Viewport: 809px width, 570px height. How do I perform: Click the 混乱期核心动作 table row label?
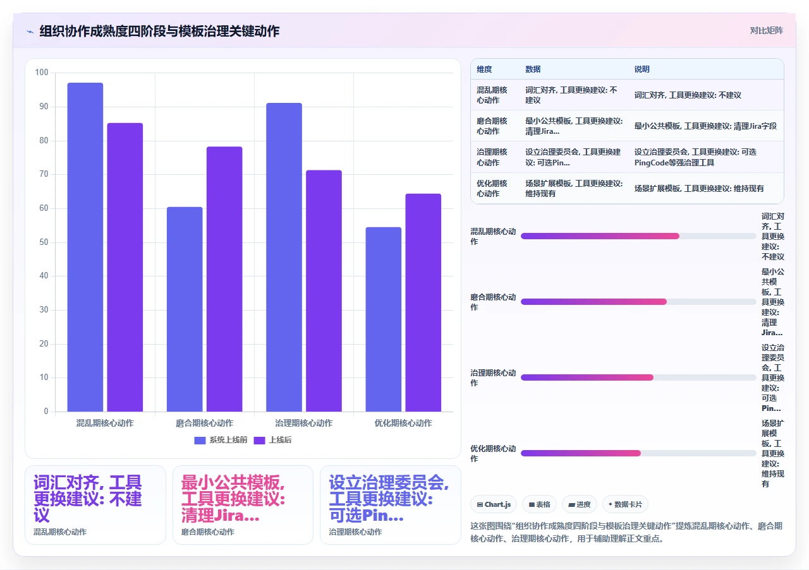point(492,95)
